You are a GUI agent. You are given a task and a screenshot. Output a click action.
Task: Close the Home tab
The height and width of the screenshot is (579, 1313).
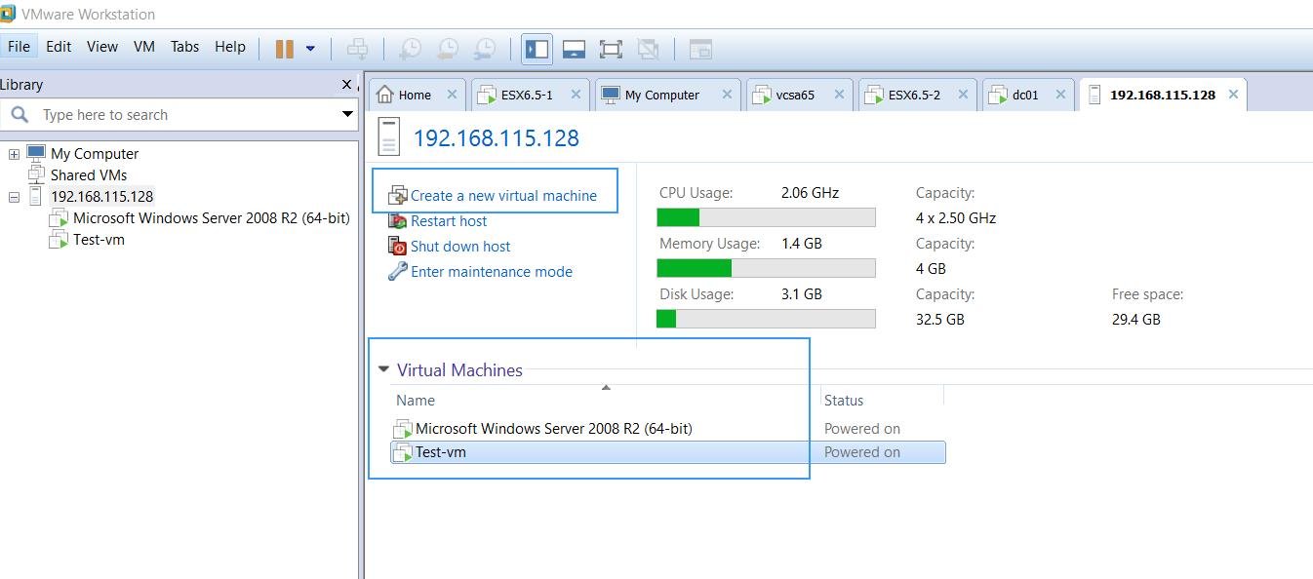click(452, 95)
